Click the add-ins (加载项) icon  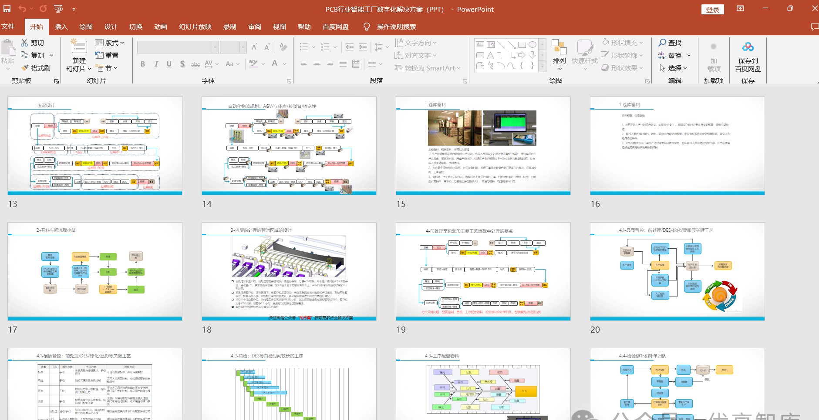[714, 47]
